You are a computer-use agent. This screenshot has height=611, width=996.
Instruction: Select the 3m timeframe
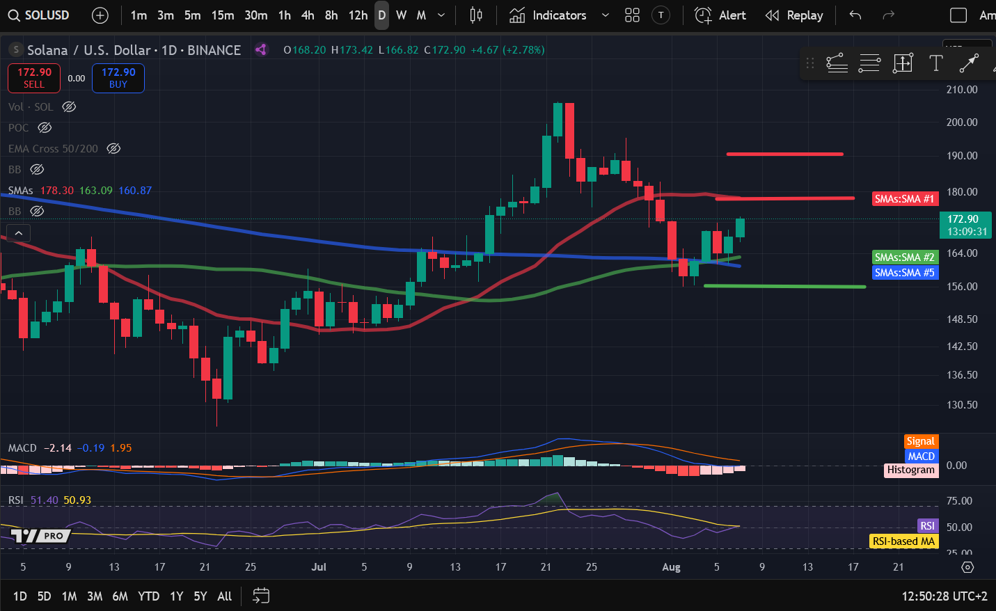click(x=166, y=15)
